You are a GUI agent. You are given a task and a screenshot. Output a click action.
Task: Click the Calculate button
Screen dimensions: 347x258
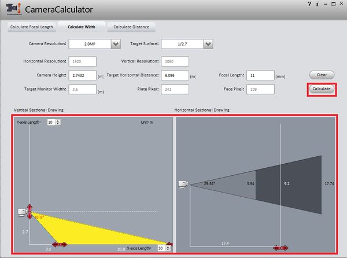point(322,89)
